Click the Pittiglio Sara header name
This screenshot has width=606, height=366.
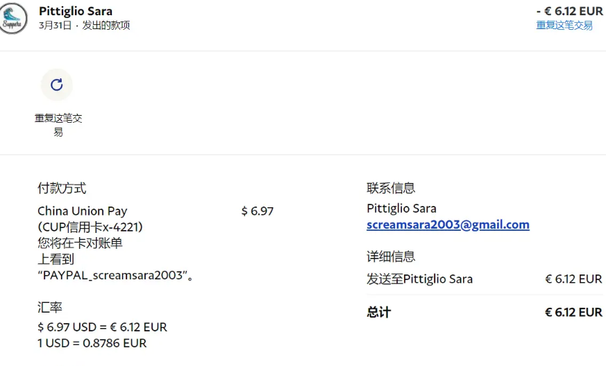click(x=76, y=11)
